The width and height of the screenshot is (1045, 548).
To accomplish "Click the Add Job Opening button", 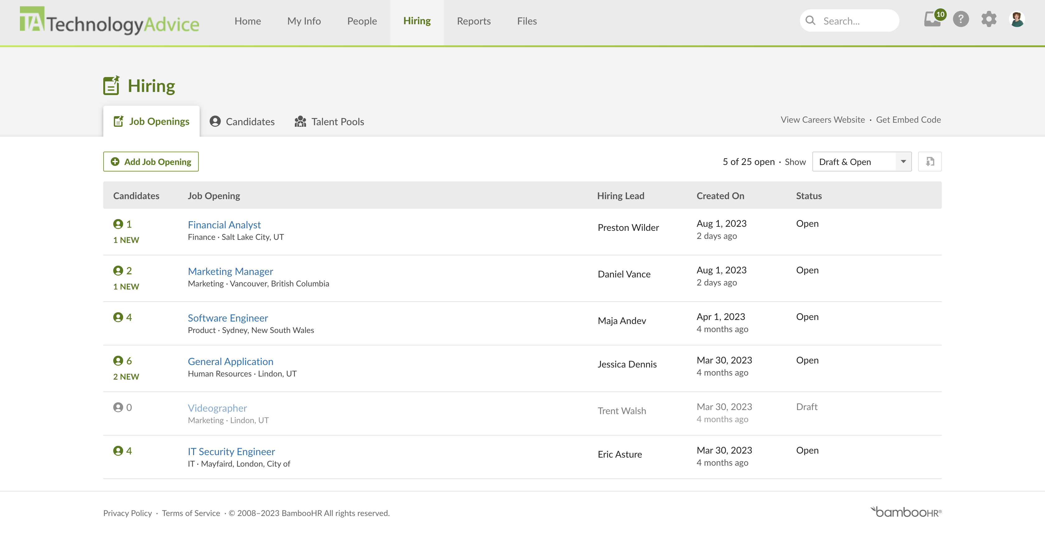I will click(x=151, y=162).
